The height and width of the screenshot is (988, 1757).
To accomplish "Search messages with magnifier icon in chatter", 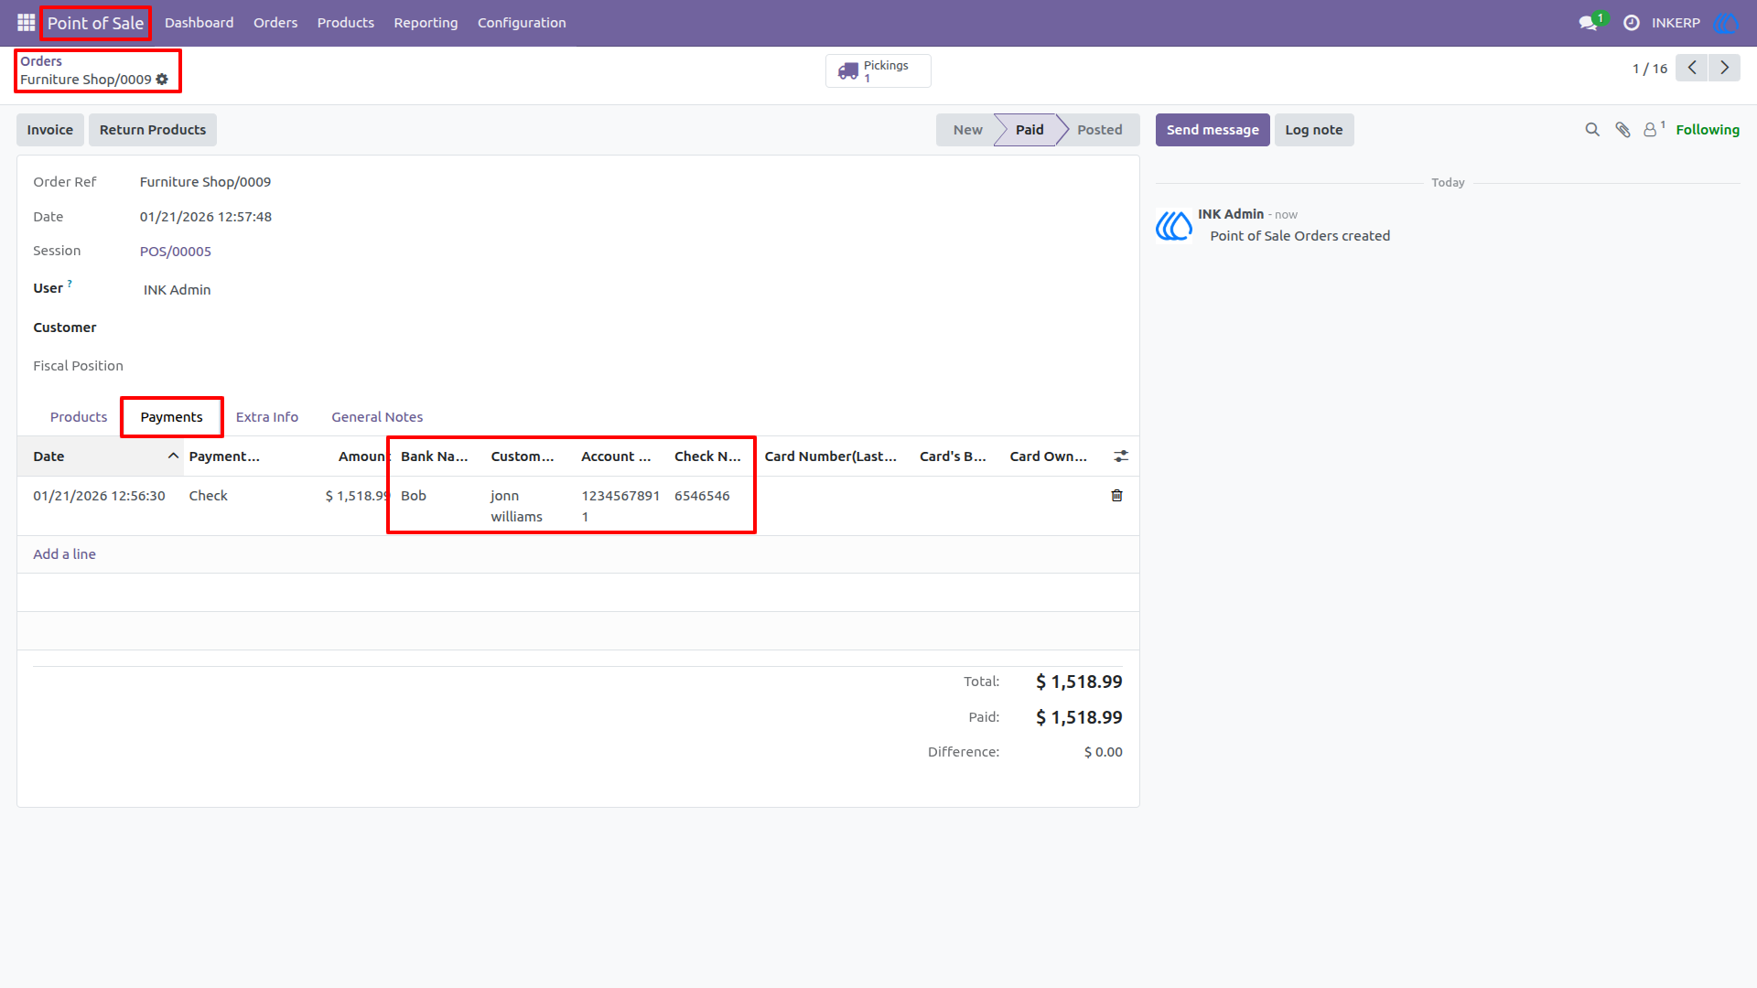I will pyautogui.click(x=1592, y=130).
